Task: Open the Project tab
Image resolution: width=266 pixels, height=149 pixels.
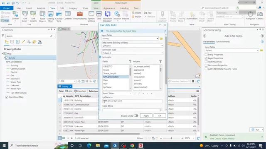Action: coord(7,8)
